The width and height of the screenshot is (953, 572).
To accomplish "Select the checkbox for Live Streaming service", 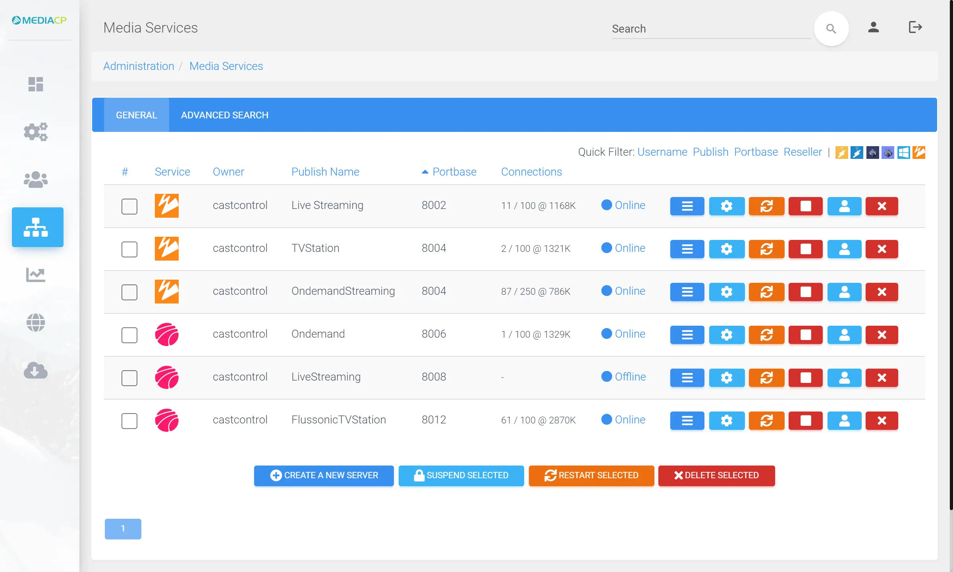I will point(129,207).
